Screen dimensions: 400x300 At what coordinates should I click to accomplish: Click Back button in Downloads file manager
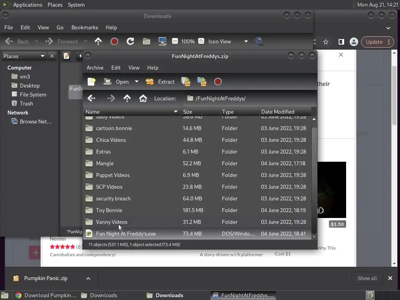(x=16, y=41)
